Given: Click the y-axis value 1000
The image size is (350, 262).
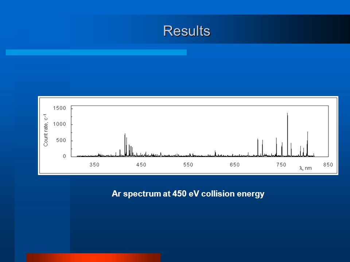Looking at the screenshot, I should [x=59, y=124].
